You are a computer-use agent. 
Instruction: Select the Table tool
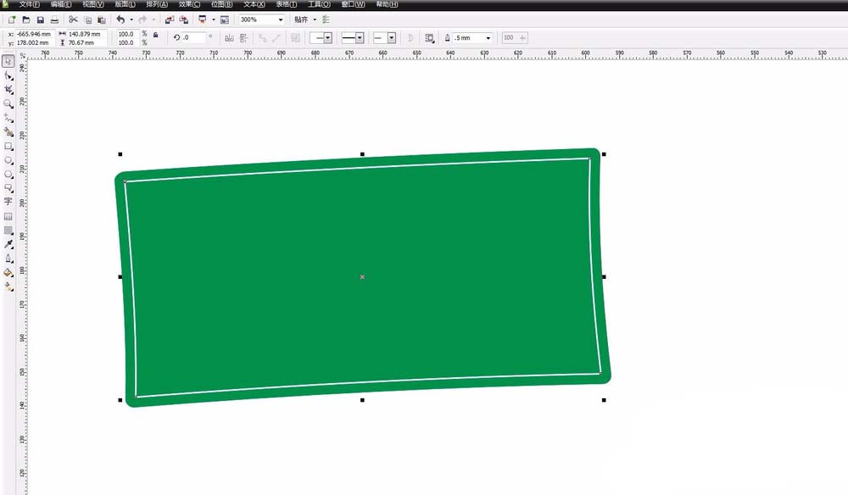point(8,216)
